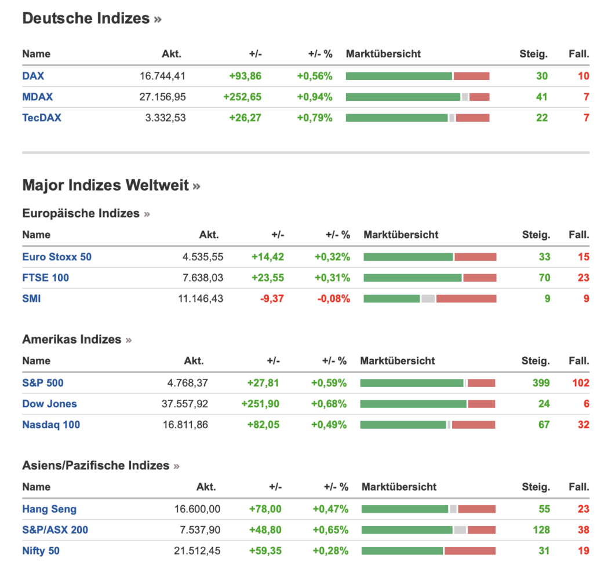Open the DAX index link
The height and width of the screenshot is (573, 597).
coord(33,76)
